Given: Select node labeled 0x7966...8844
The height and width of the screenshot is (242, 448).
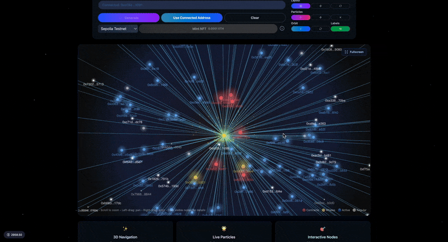Looking at the screenshot, I should point(141,190).
